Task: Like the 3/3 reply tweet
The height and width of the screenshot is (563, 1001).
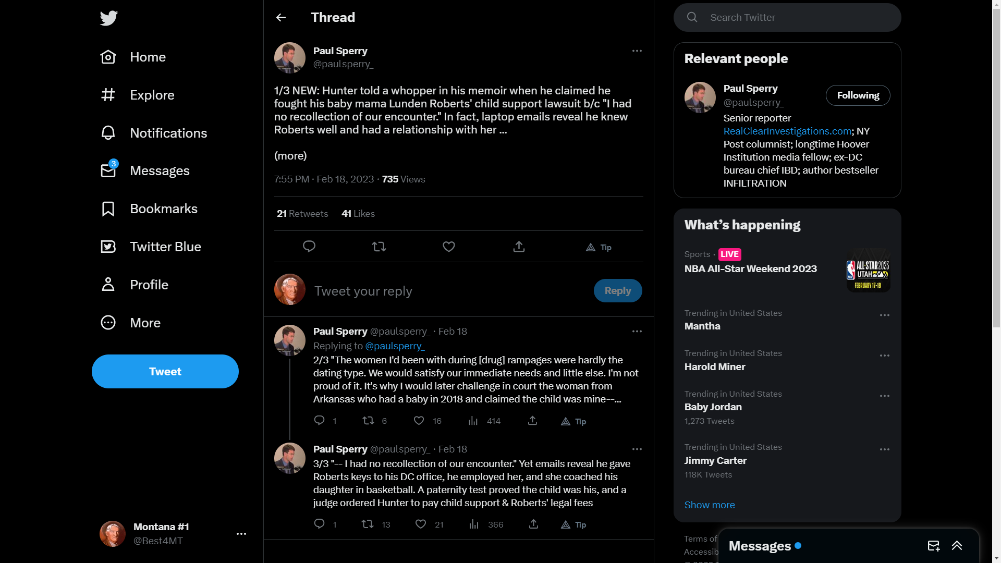Action: [x=421, y=524]
